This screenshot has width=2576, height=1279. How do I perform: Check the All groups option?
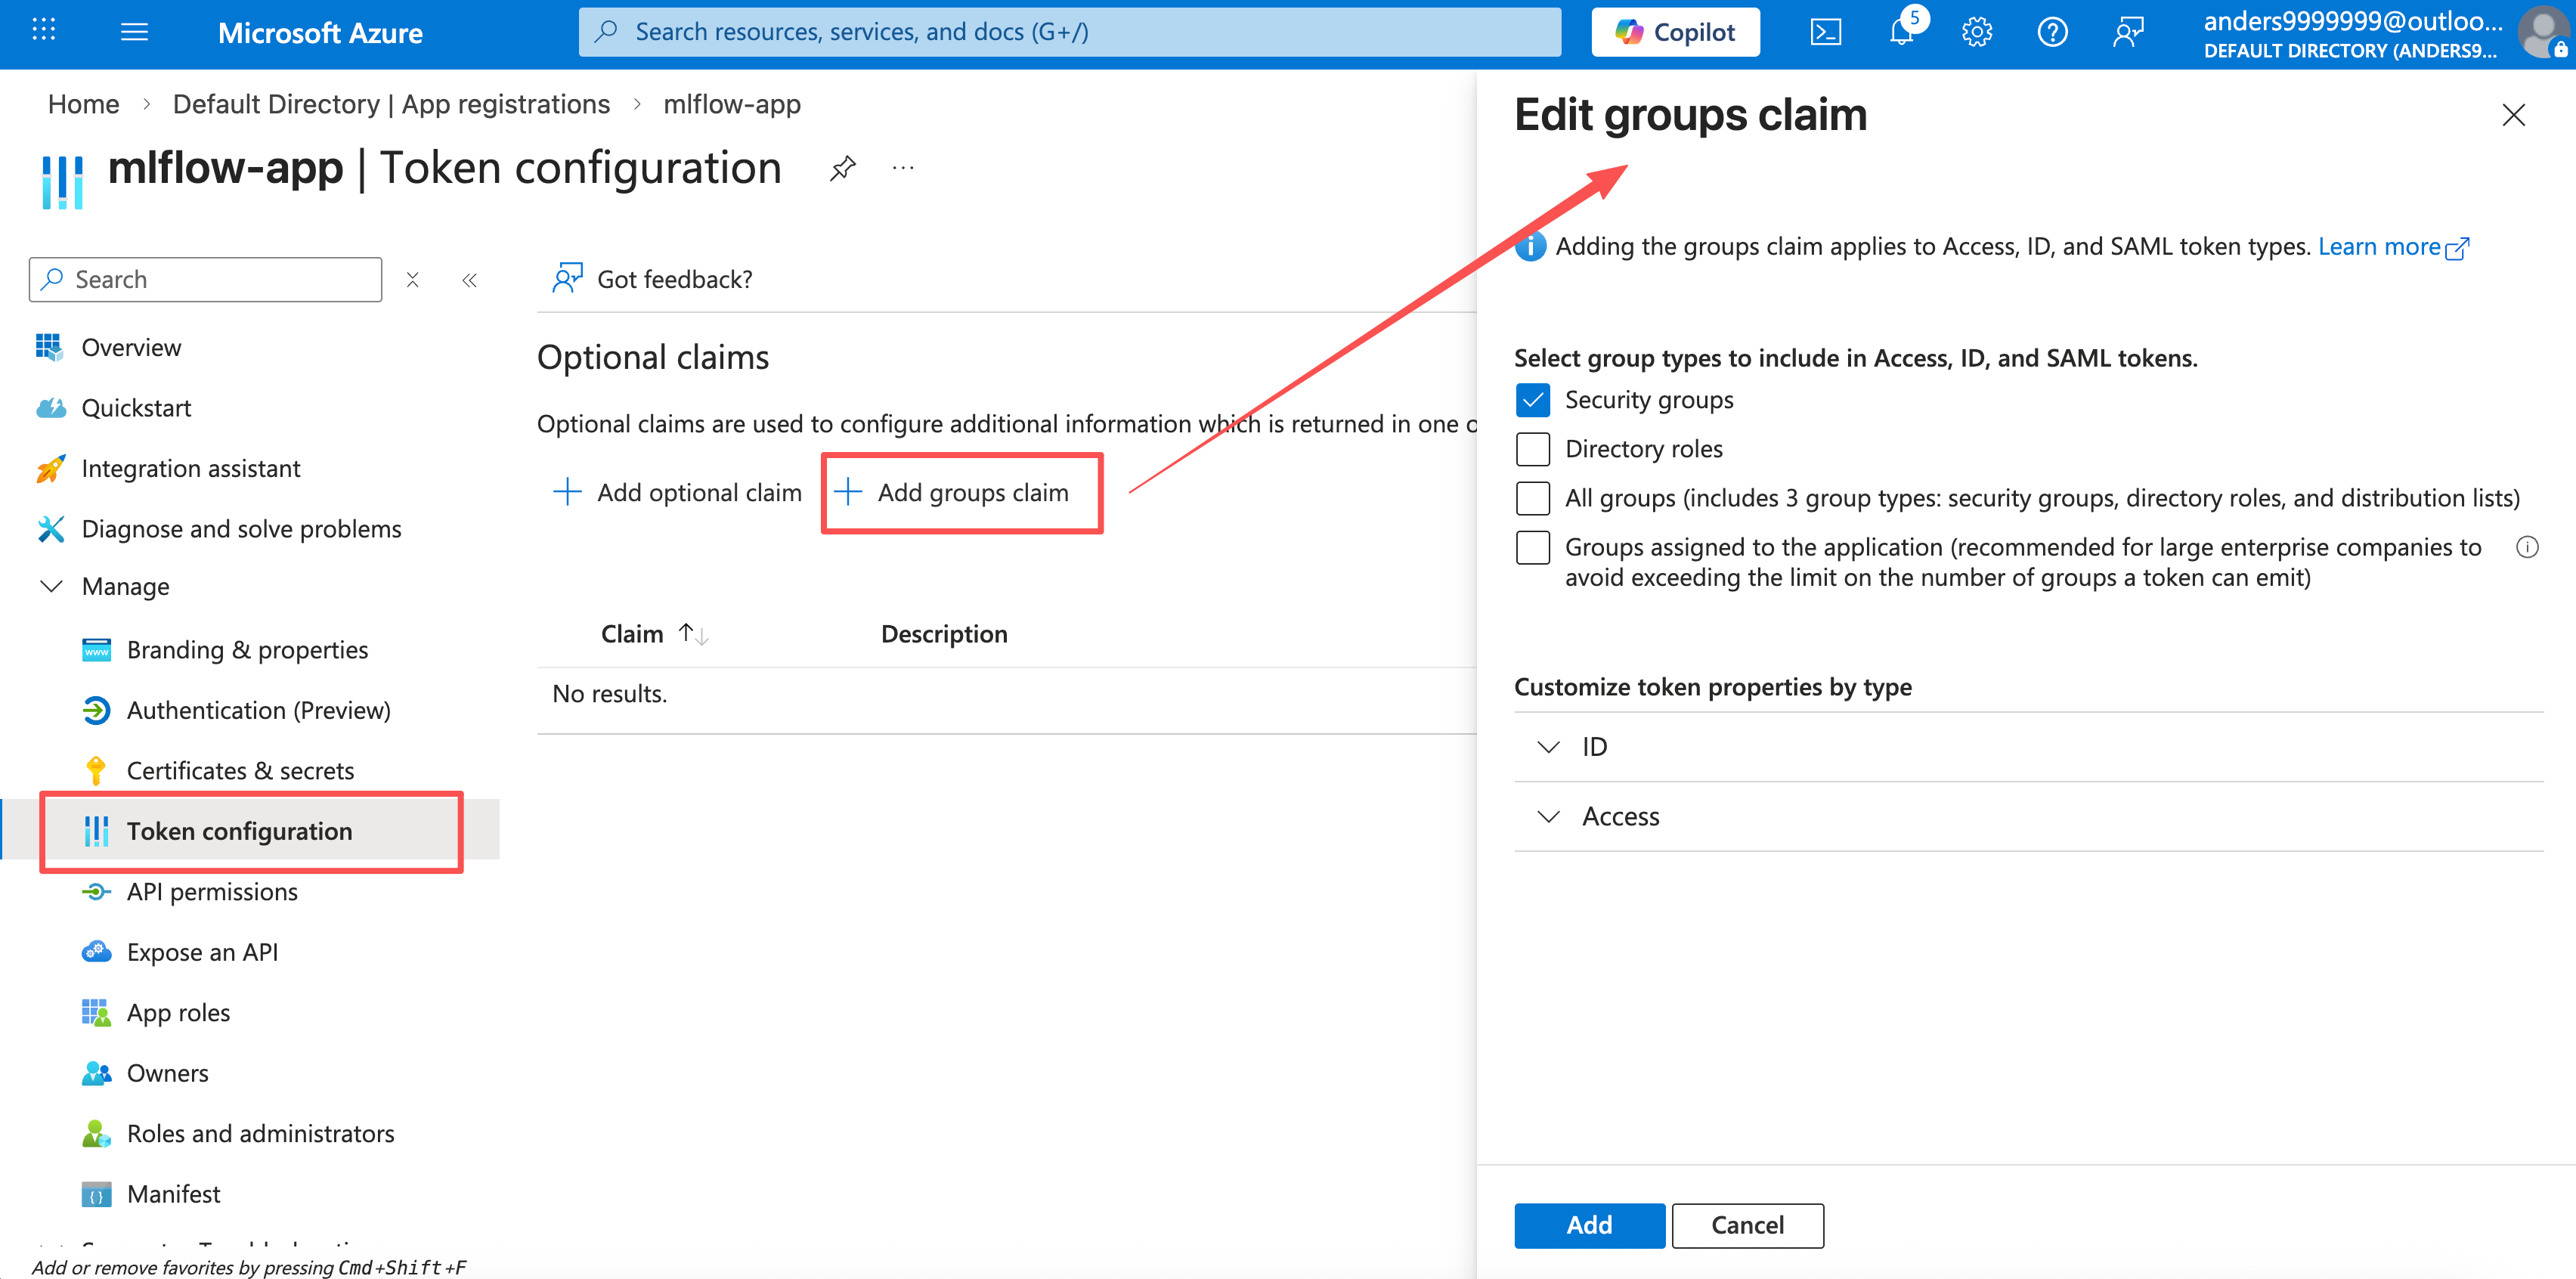[1532, 497]
